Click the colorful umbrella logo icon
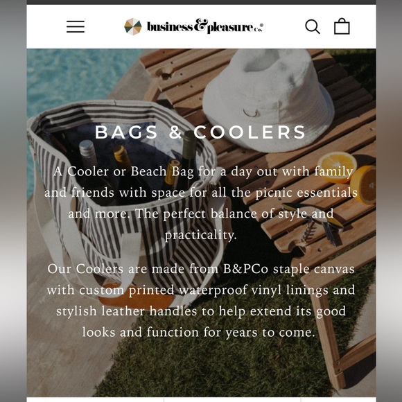The image size is (402, 402). [133, 26]
